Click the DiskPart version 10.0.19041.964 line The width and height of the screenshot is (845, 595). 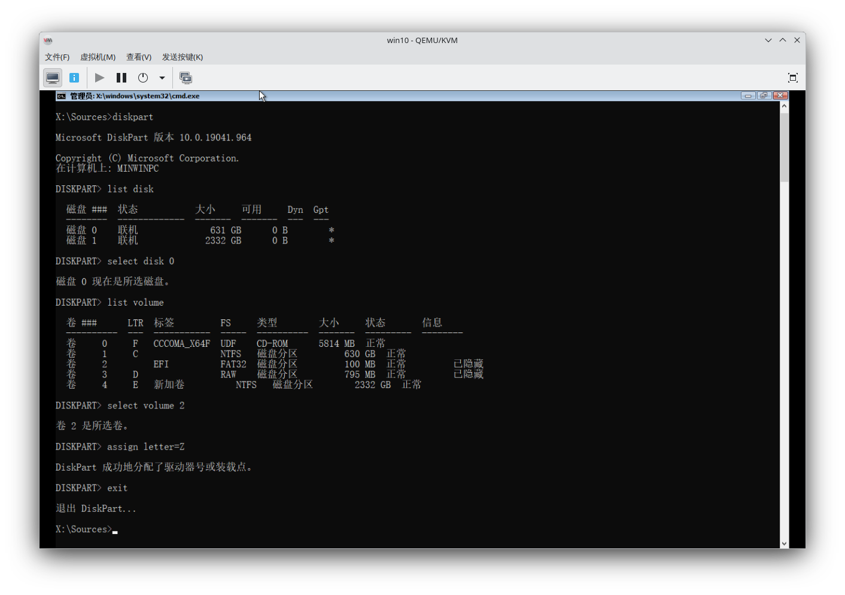tap(154, 138)
